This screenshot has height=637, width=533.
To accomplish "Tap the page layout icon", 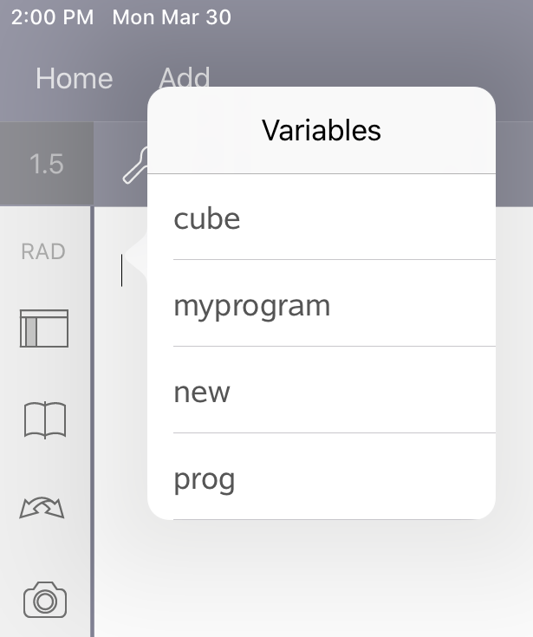I will point(44,328).
